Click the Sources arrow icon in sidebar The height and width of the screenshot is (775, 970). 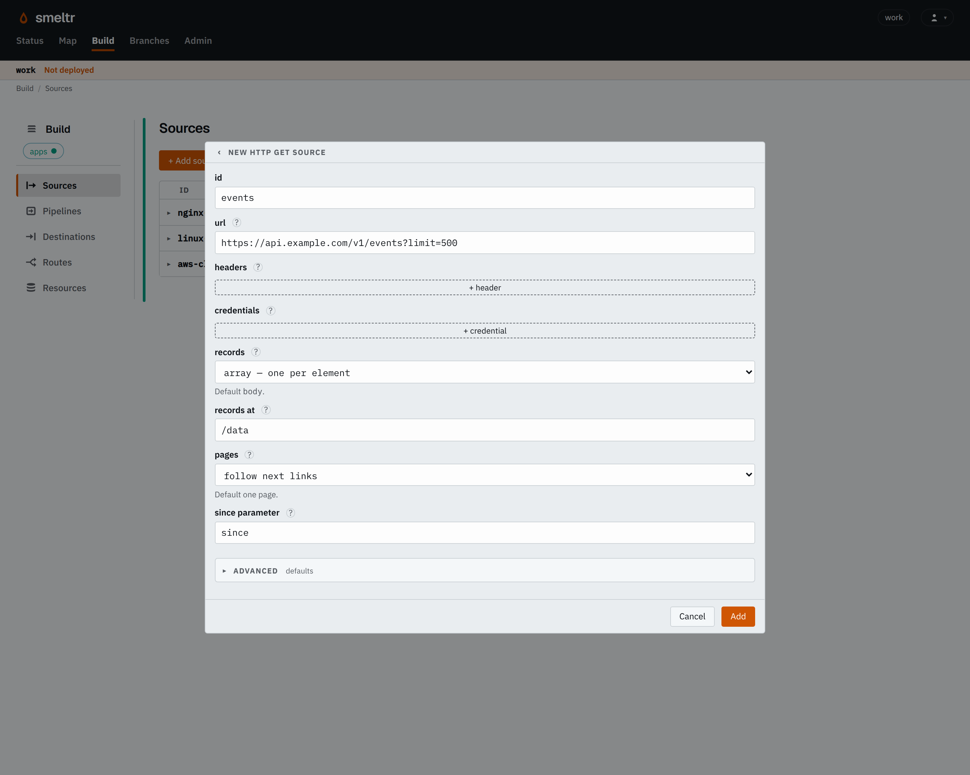pyautogui.click(x=31, y=185)
